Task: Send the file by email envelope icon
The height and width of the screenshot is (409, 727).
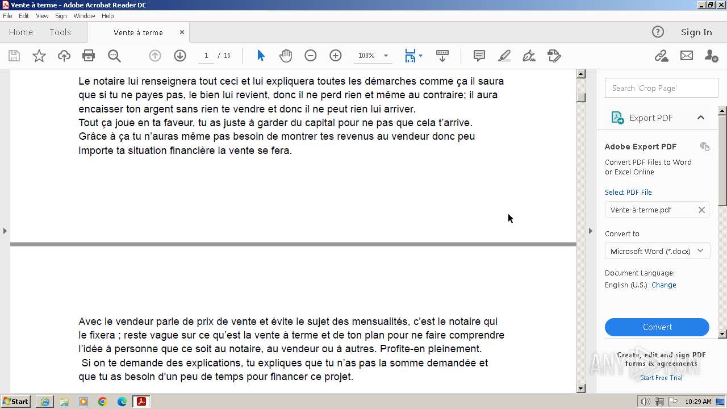Action: 687,56
